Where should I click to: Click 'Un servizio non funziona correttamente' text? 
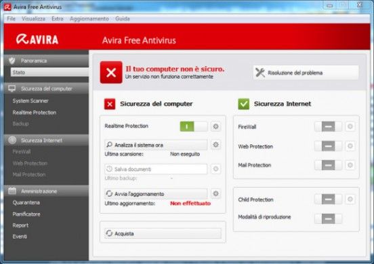[169, 77]
